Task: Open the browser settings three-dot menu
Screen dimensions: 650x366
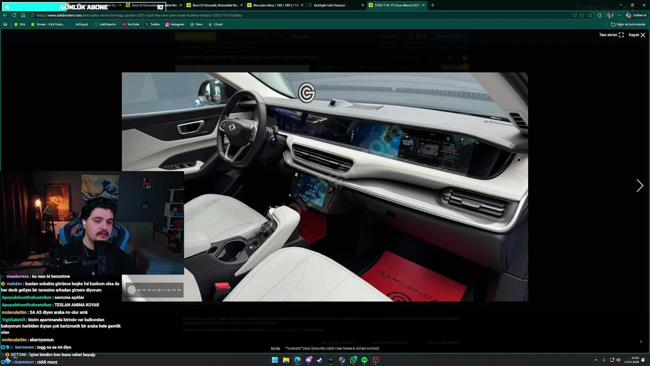Action: tap(619, 15)
